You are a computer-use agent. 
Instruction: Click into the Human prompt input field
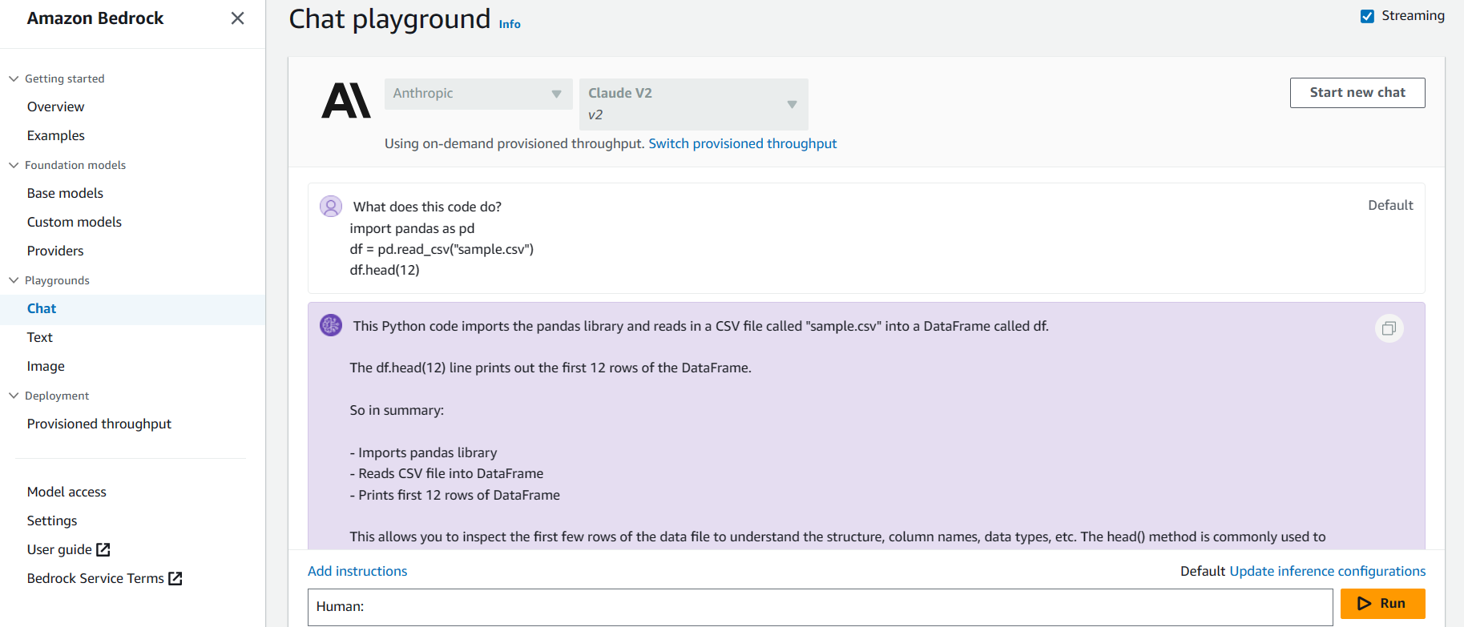pyautogui.click(x=821, y=607)
